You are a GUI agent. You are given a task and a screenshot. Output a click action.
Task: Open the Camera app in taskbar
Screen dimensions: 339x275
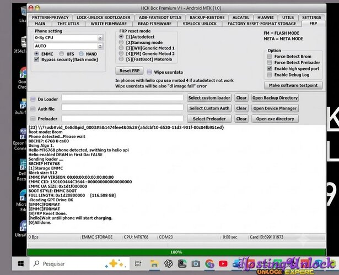196,263
